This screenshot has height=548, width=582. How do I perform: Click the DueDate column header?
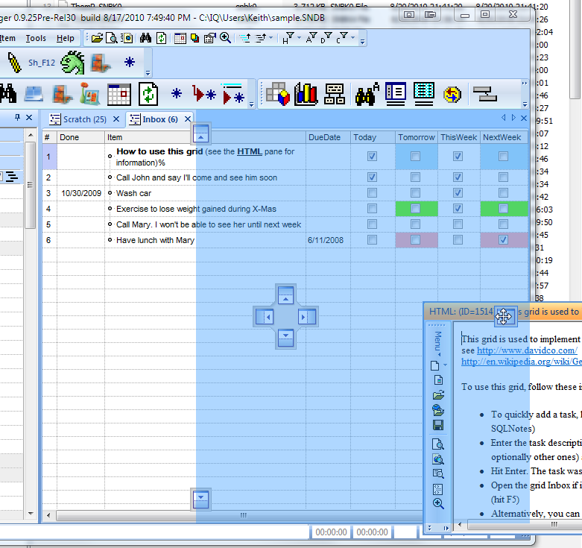point(328,137)
